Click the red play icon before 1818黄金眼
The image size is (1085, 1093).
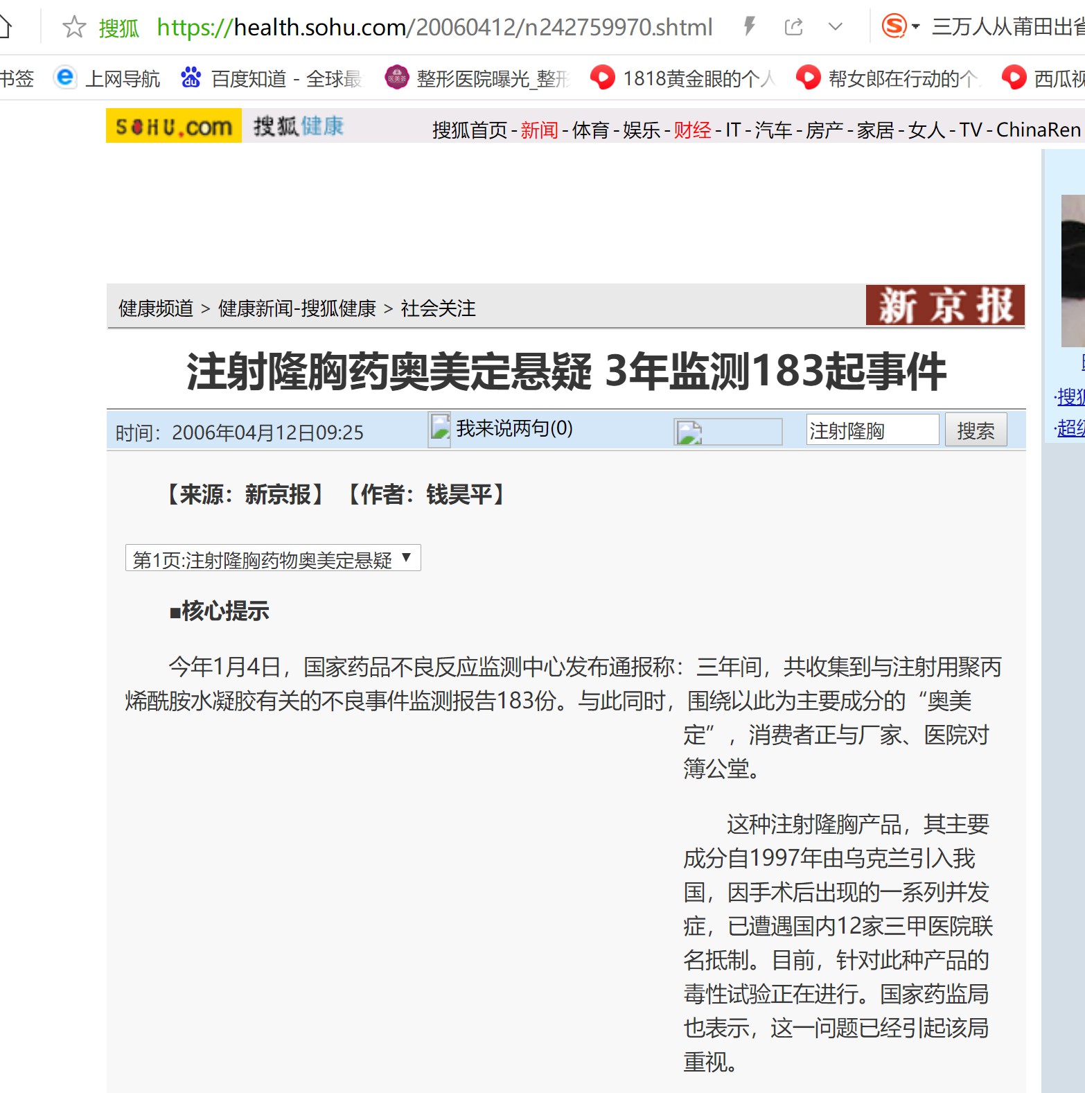pos(602,77)
